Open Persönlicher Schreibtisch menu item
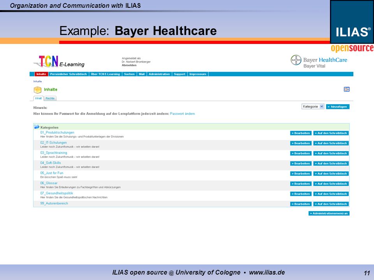374x280 pixels. pos(69,74)
